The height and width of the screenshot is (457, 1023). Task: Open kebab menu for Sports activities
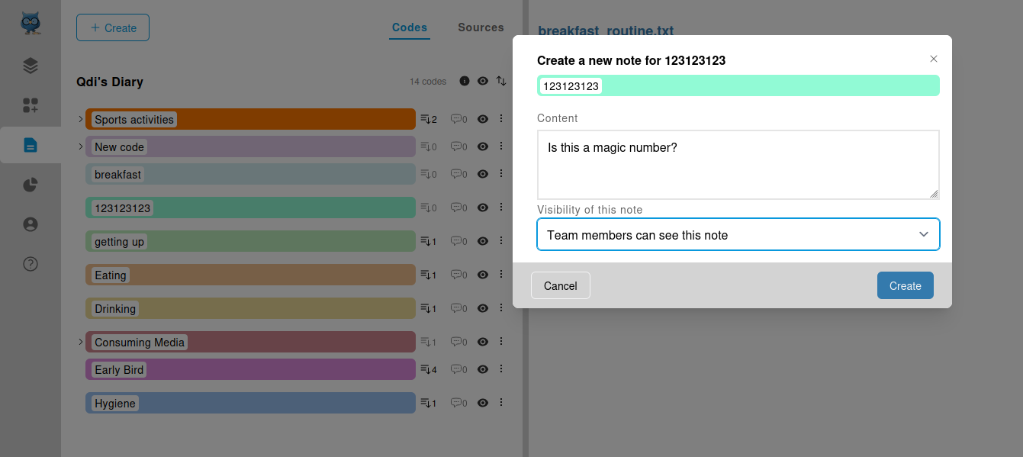pos(501,119)
